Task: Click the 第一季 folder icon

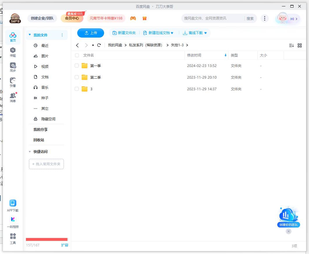Action: [85, 66]
